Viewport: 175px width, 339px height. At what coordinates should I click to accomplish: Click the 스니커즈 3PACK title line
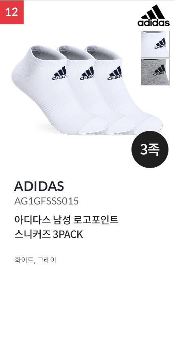49,234
